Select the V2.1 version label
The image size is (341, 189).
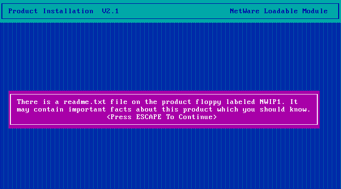click(x=110, y=11)
